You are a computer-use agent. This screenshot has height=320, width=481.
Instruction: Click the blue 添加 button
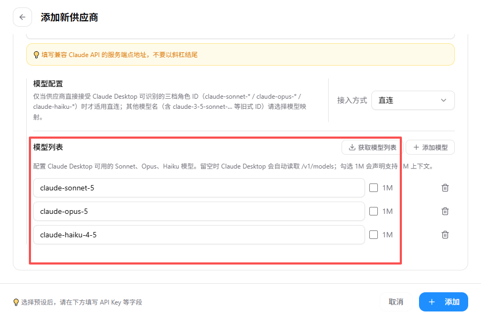click(443, 302)
